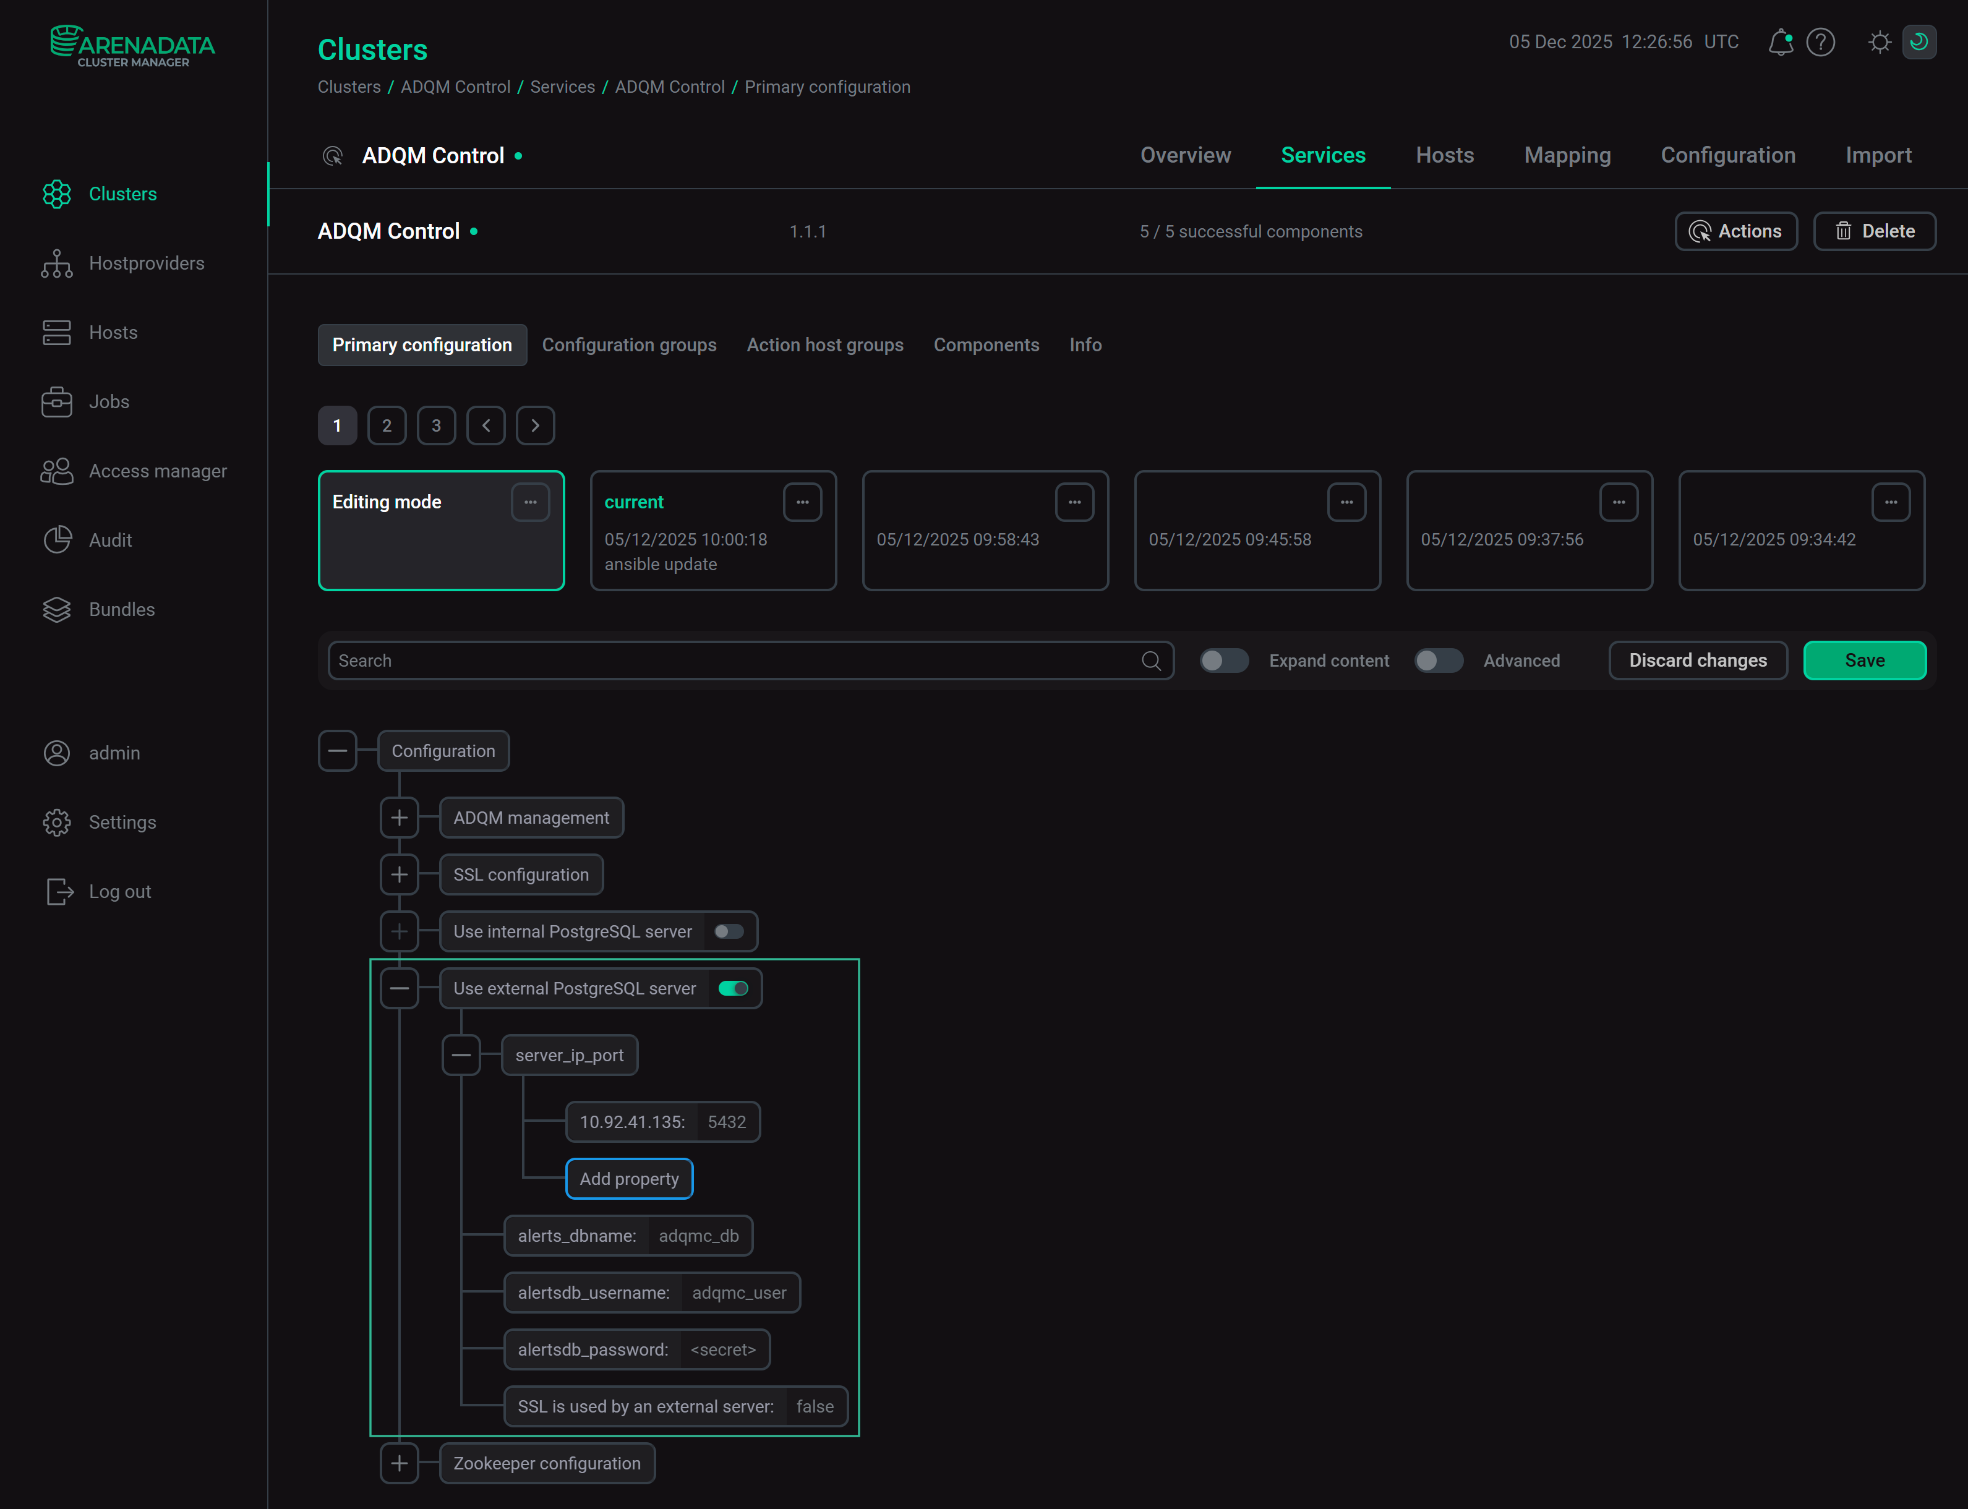Click the ellipsis menu on the current version card
Screen dimensions: 1968x1509
click(802, 502)
